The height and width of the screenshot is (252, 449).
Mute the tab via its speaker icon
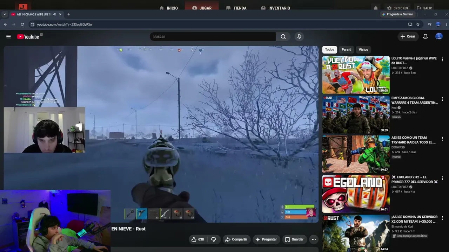(x=54, y=14)
